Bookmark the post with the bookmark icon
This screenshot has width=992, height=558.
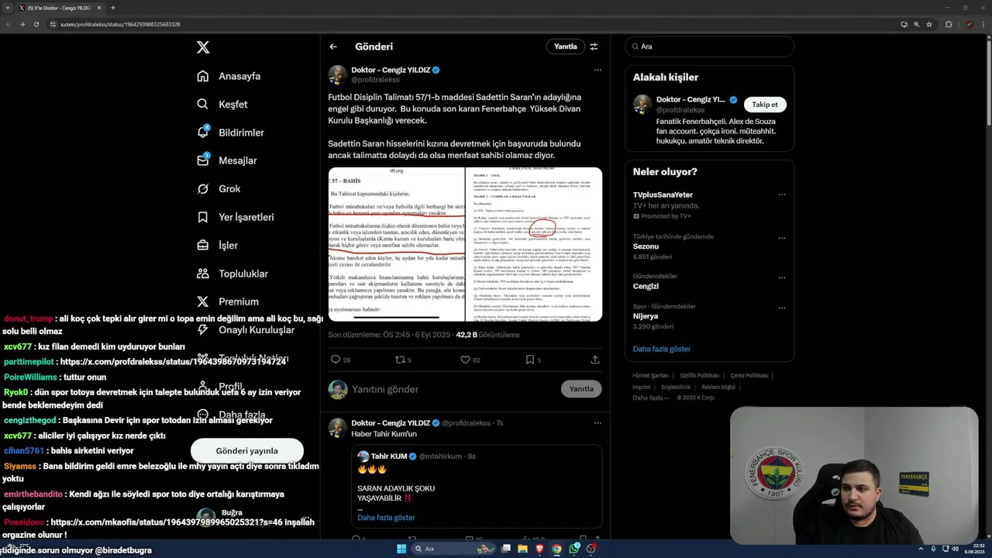(x=530, y=360)
